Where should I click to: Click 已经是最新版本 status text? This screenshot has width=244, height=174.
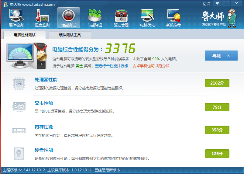107,170
